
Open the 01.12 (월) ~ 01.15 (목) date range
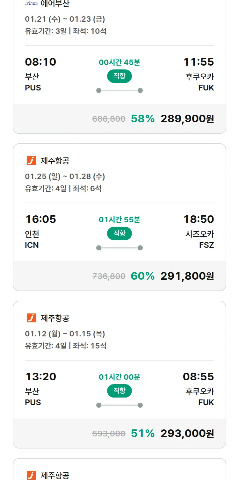(65, 334)
